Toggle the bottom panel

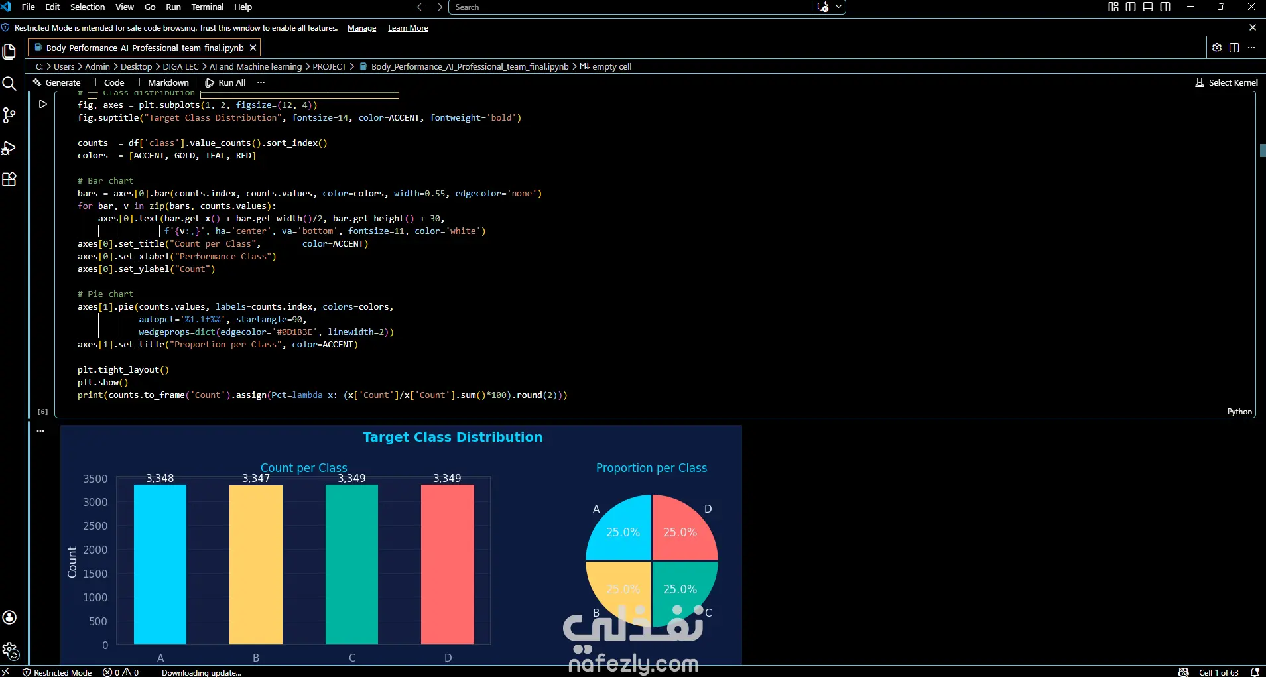click(x=1148, y=7)
